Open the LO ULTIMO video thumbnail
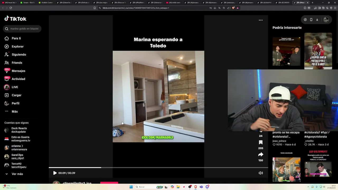 pos(318,166)
